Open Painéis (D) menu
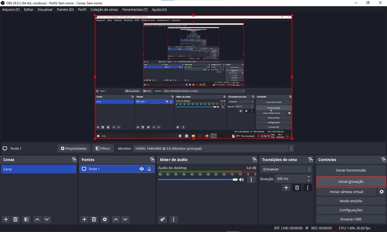The image size is (387, 232). [65, 10]
